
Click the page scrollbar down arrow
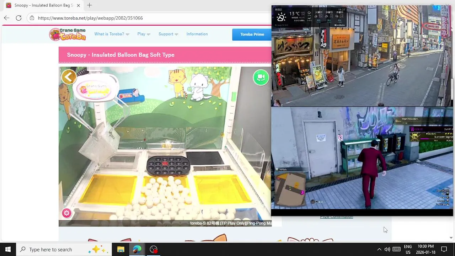451,238
